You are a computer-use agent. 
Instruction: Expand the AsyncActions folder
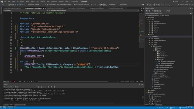click(155, 52)
